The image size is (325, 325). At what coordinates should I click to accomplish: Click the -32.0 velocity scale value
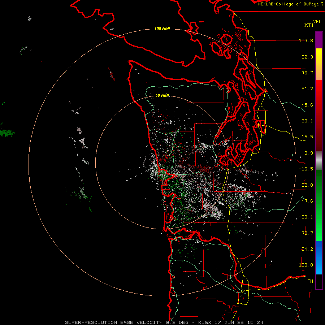coord(306,185)
